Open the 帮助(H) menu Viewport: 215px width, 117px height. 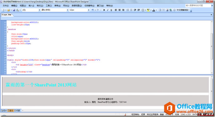109,6
